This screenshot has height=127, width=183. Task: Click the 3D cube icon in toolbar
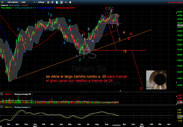click(53, 2)
